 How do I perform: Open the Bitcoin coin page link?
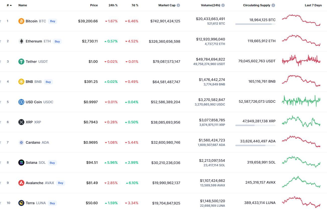click(x=31, y=21)
